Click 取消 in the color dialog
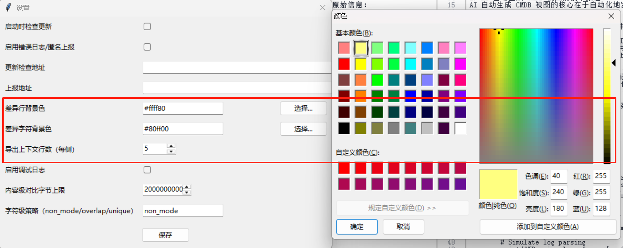Image resolution: width=623 pixels, height=248 pixels. [x=403, y=227]
